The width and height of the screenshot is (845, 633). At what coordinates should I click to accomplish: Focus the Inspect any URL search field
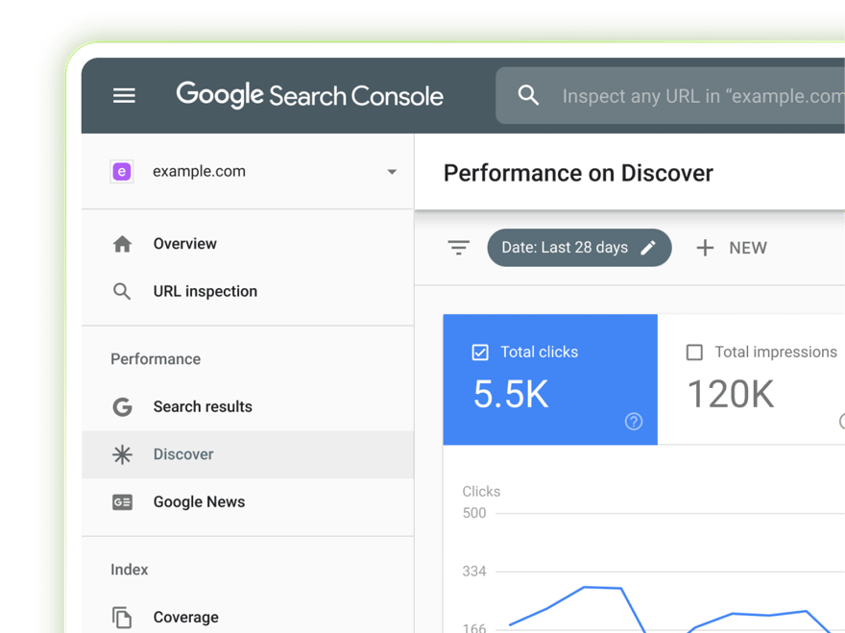(x=670, y=95)
